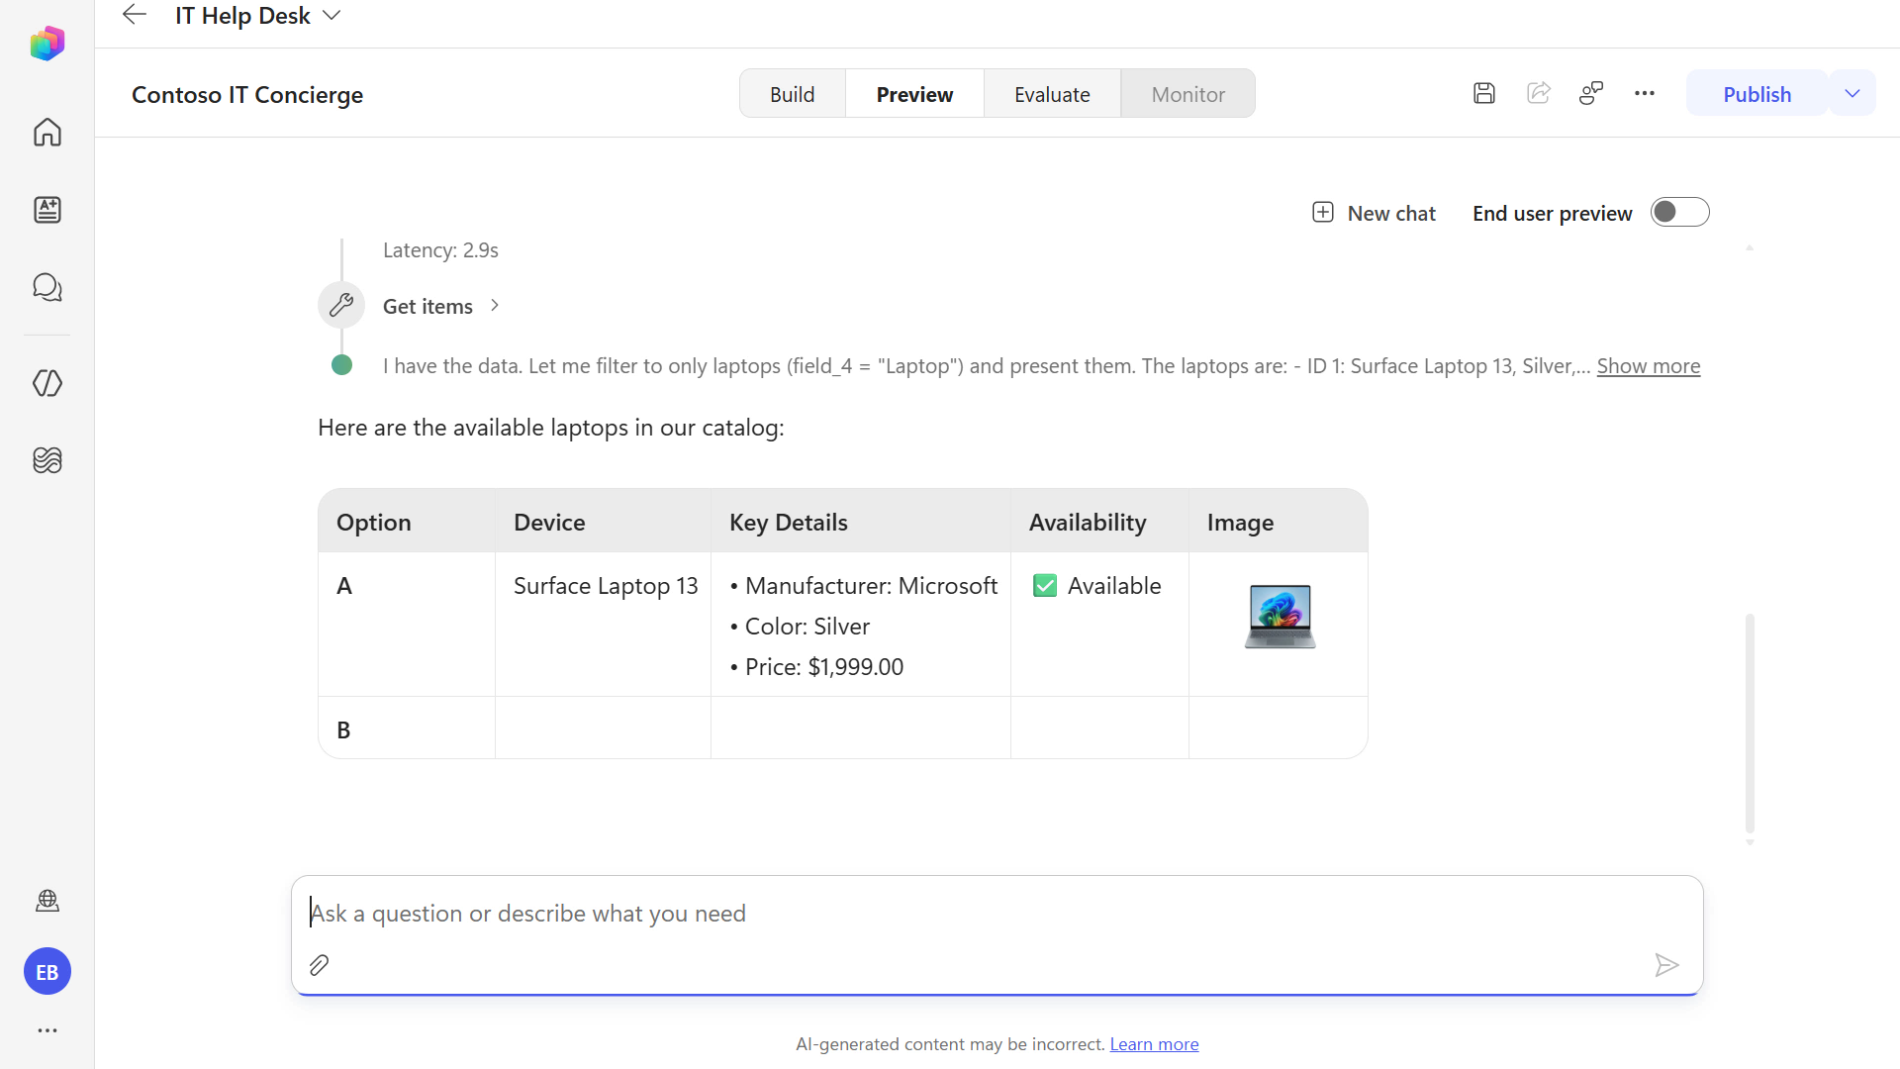The width and height of the screenshot is (1900, 1069).
Task: Open the globe environment sidebar icon
Action: coord(47,901)
